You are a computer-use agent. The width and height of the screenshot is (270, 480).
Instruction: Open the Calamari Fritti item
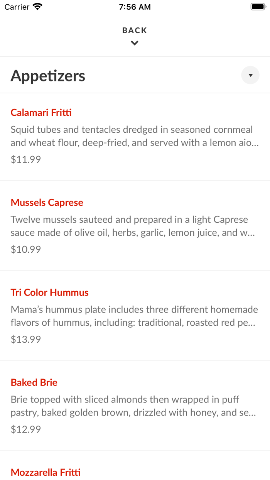point(41,112)
